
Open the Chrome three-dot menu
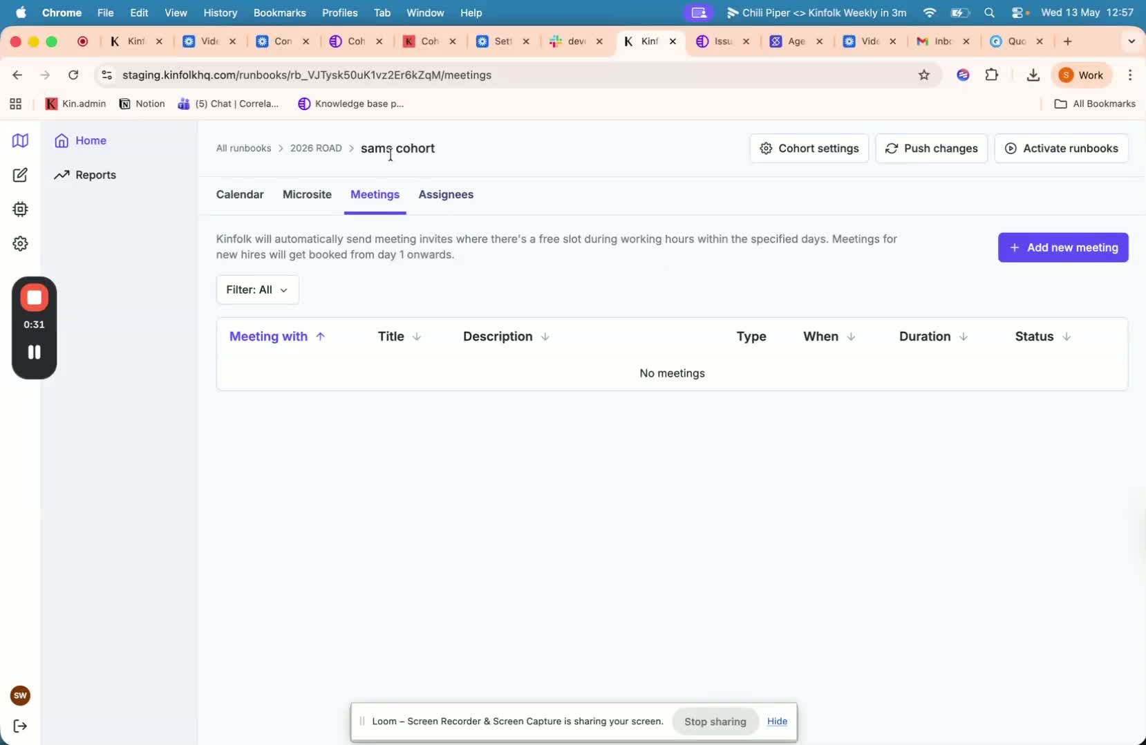click(1130, 75)
